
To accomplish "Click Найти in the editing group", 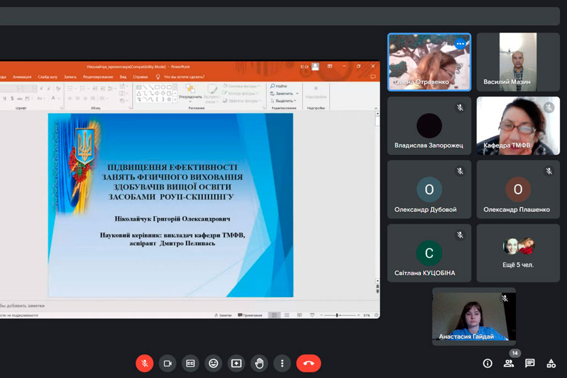I will (x=280, y=86).
